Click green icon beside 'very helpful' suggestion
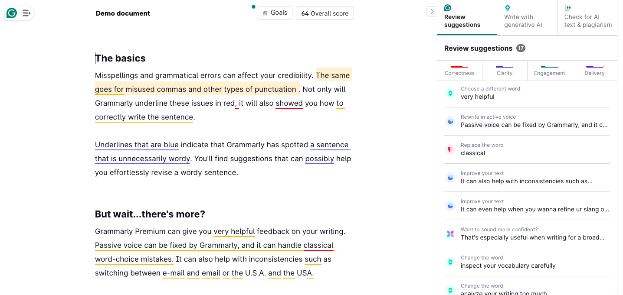The image size is (623, 295). coord(450,93)
